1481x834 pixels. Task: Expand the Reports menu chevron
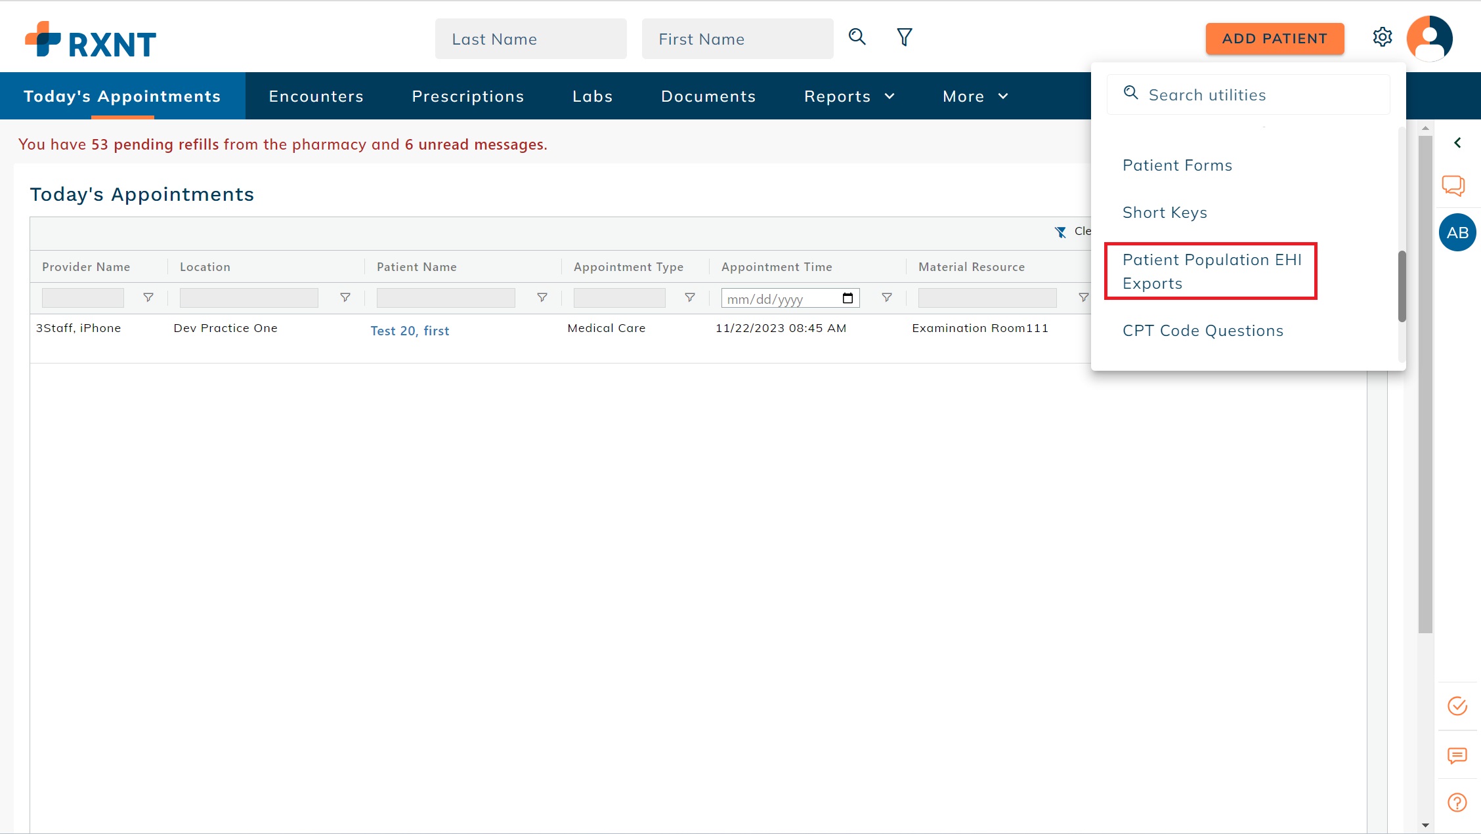coord(890,96)
